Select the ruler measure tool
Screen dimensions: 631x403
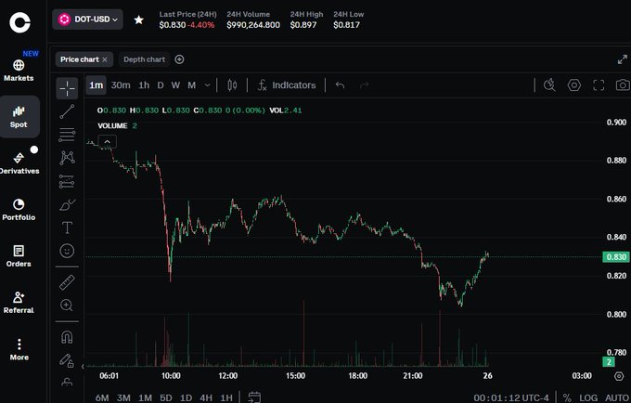(x=67, y=282)
